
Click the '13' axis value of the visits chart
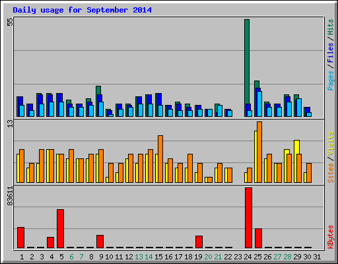pos(10,123)
